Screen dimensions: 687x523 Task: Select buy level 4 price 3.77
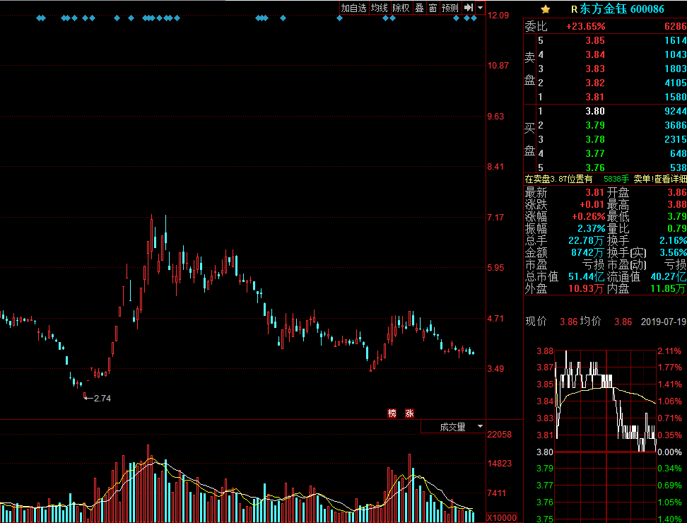pos(595,153)
